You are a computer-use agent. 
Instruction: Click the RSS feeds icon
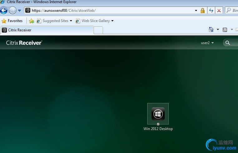click(x=225, y=30)
